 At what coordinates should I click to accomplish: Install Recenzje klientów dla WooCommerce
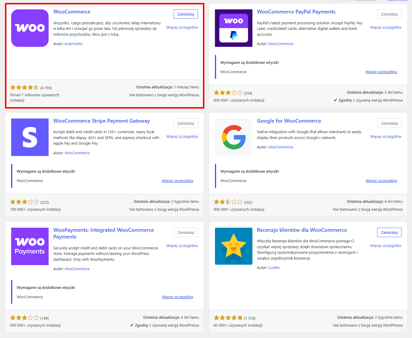(x=389, y=232)
